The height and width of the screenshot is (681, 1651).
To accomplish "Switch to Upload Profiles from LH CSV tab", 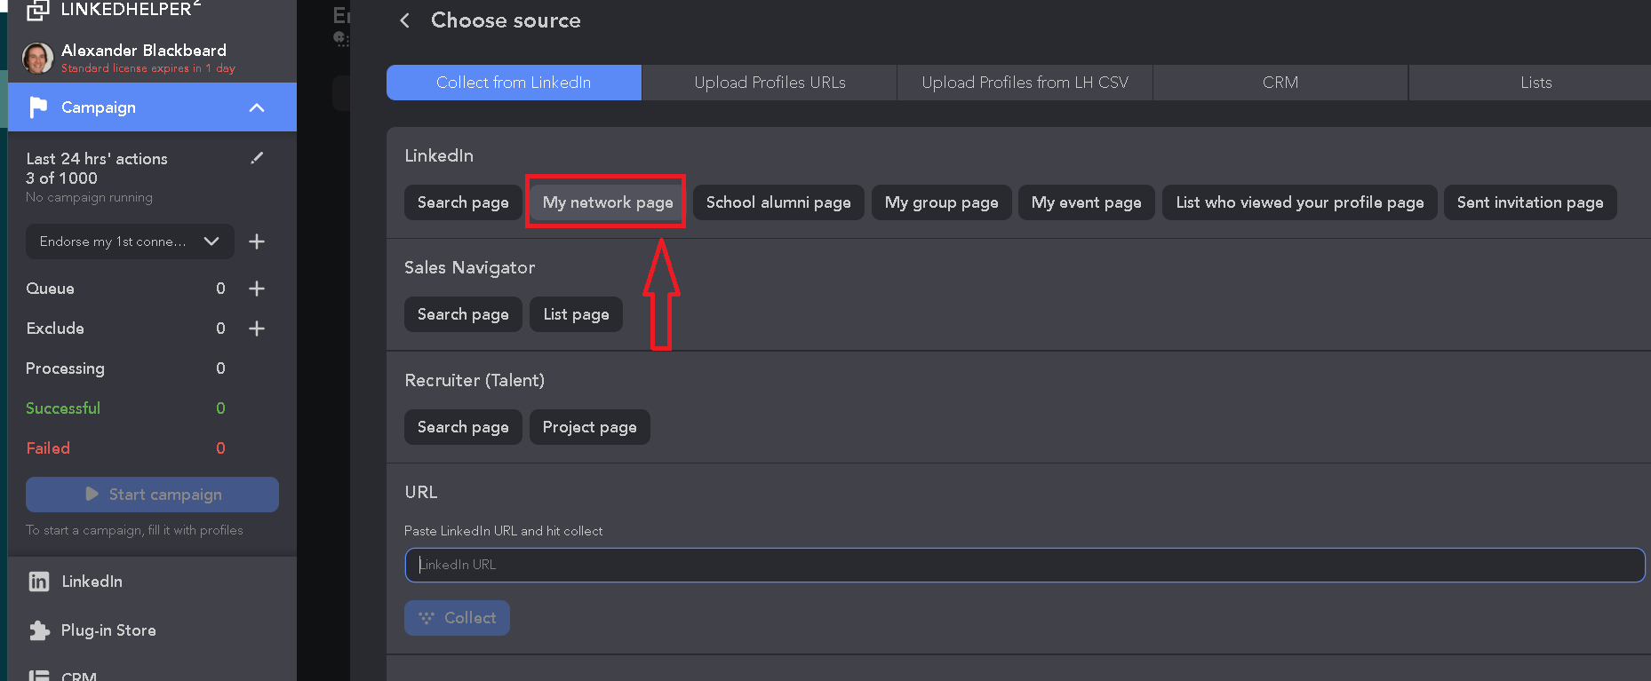I will [1025, 83].
